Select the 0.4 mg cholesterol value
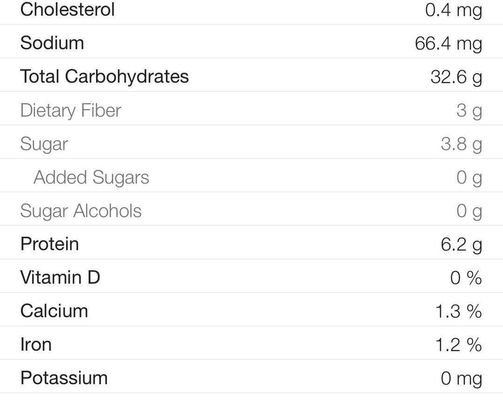This screenshot has height=402, width=503. pyautogui.click(x=453, y=10)
